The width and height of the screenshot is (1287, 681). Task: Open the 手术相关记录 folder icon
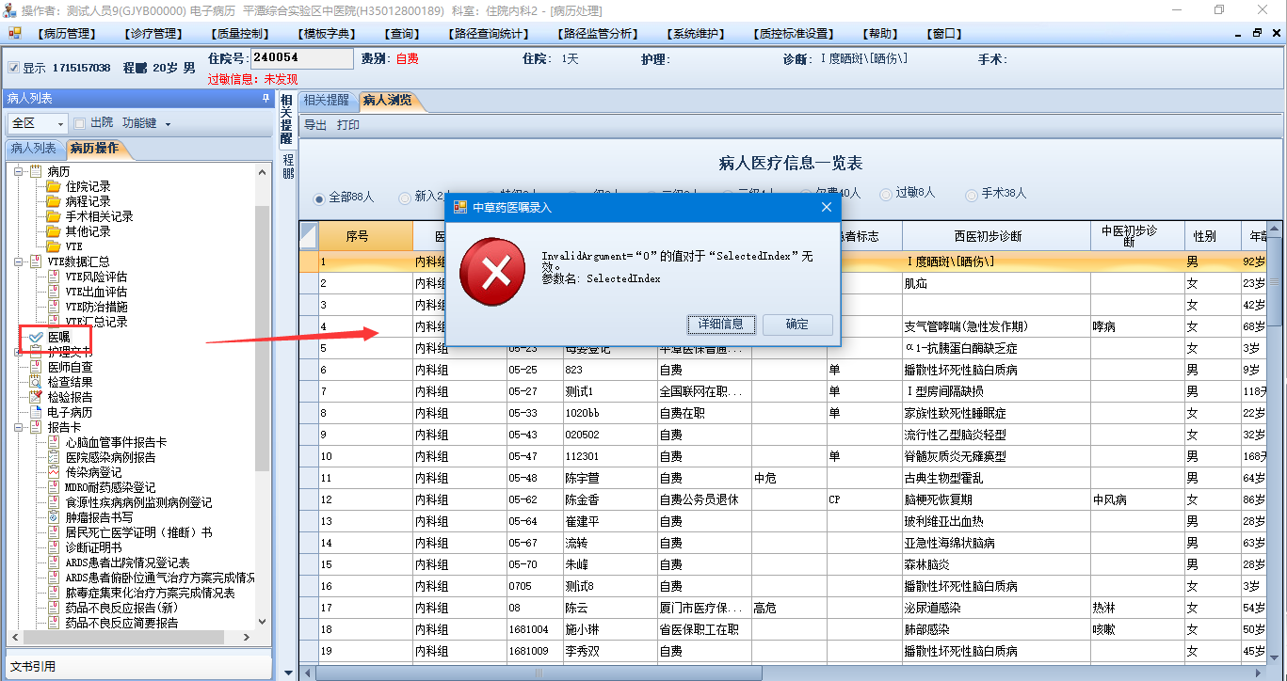53,216
